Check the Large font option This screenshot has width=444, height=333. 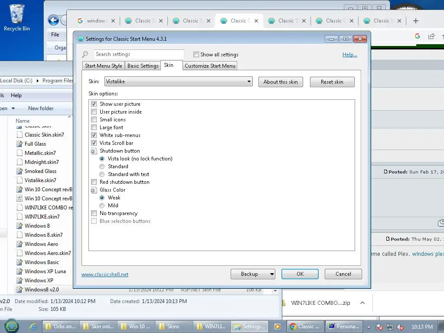tap(94, 127)
